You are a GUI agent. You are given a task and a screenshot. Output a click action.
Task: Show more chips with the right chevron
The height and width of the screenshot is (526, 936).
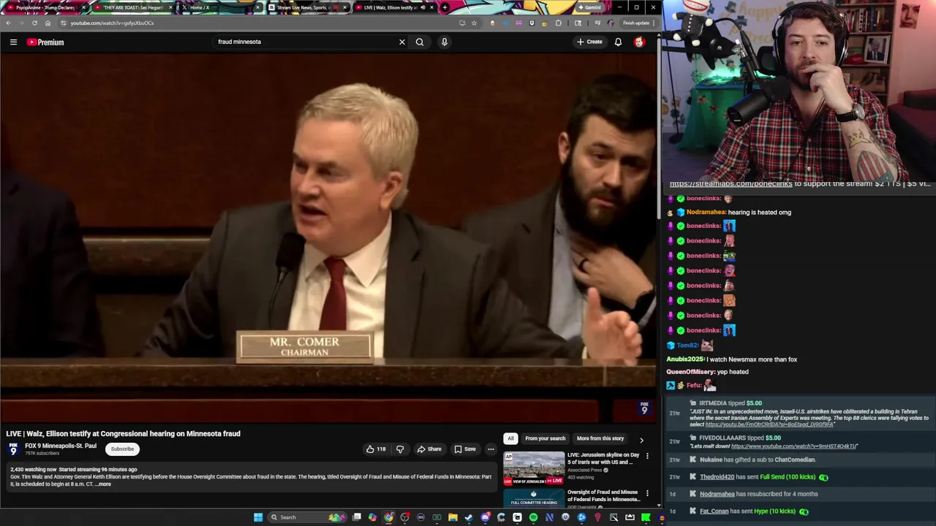tap(641, 440)
